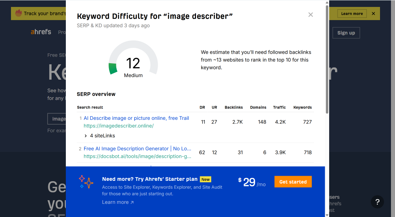Open Free AI Image Description Generator result
The width and height of the screenshot is (395, 217).
(x=137, y=149)
